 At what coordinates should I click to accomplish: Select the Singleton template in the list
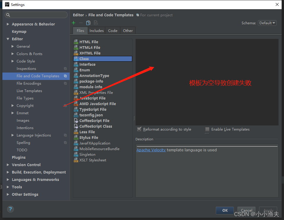click(88, 154)
